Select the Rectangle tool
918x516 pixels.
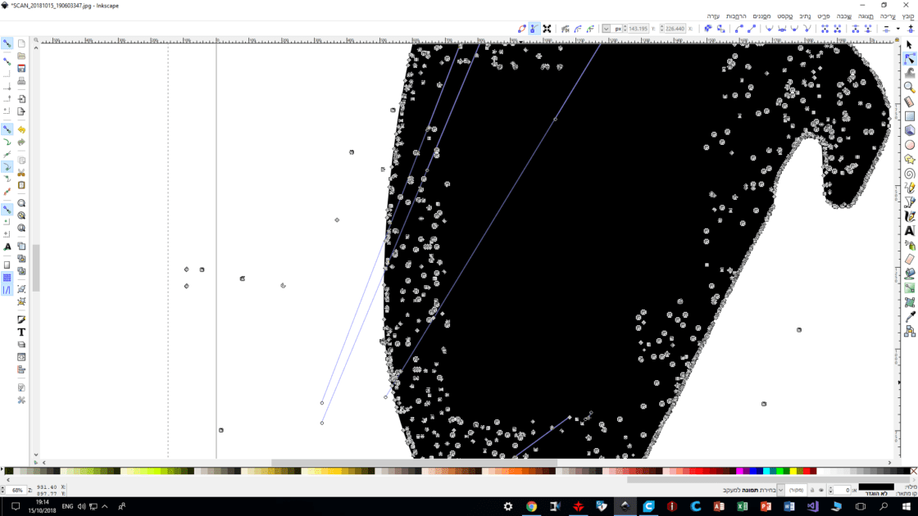point(909,115)
